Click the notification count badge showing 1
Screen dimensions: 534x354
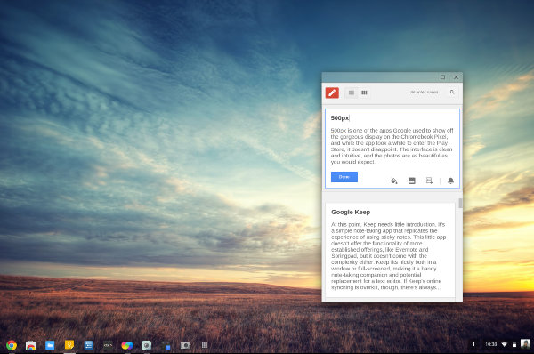point(473,344)
